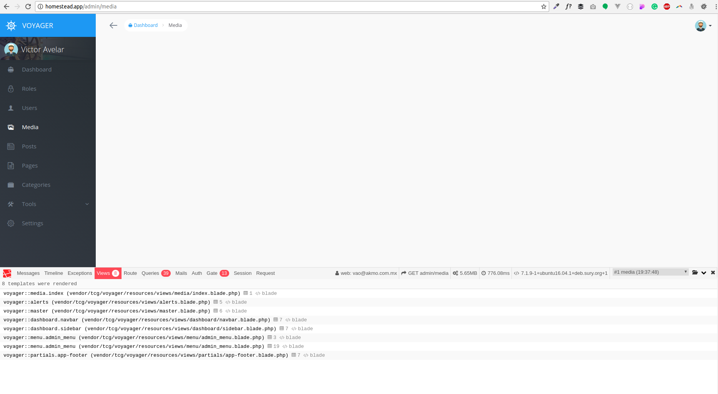Image resolution: width=718 pixels, height=394 pixels.
Task: Click the Grammarly extension icon
Action: coord(655,7)
